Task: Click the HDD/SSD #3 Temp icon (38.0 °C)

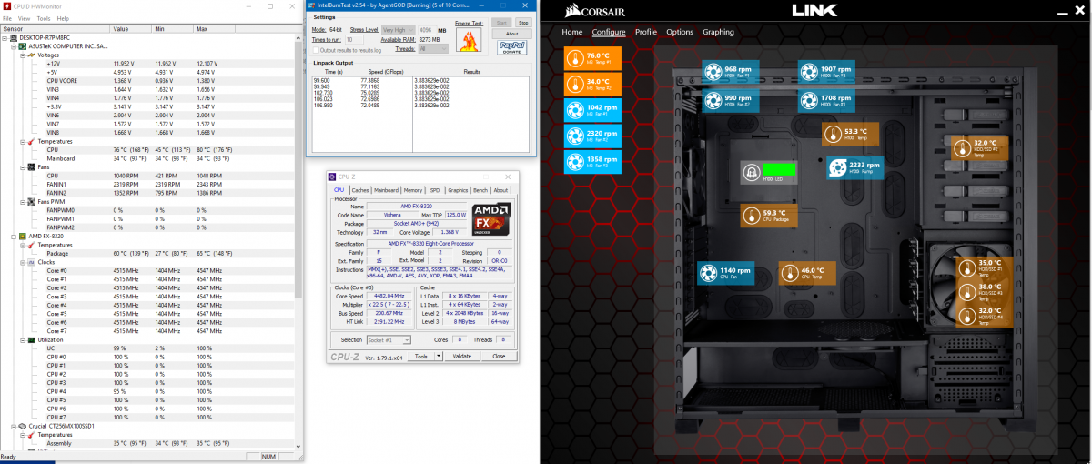Action: point(968,292)
